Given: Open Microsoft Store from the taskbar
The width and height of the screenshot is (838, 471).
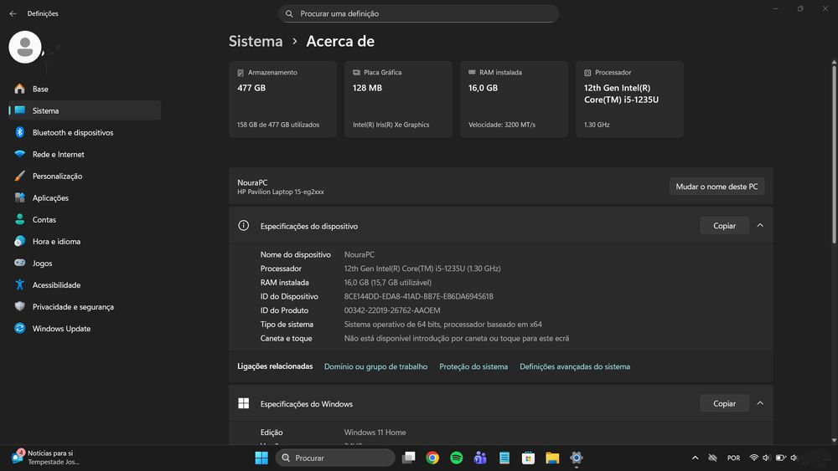Looking at the screenshot, I should pos(528,458).
